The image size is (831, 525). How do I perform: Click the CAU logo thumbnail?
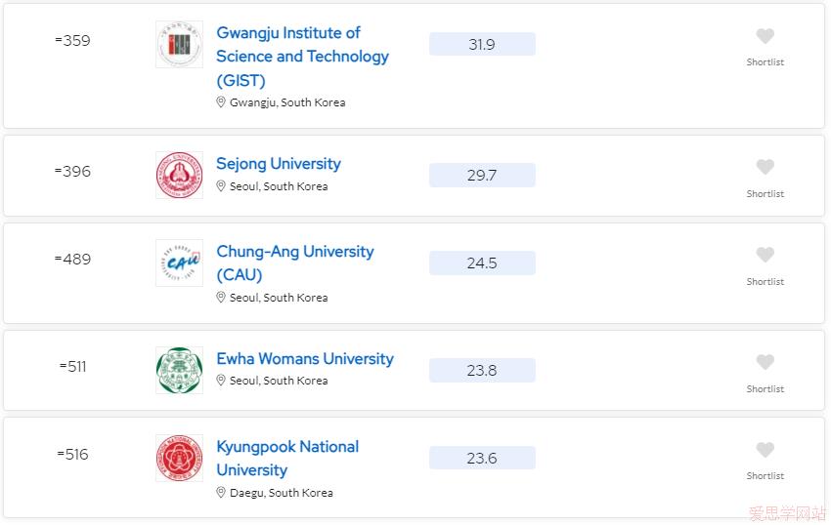[179, 263]
